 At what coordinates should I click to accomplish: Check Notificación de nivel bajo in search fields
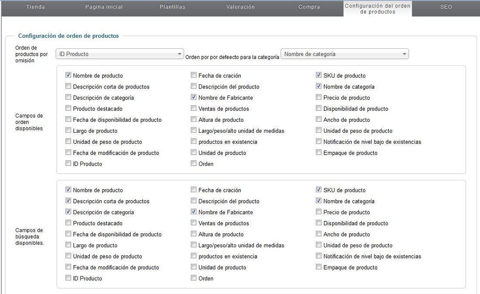pos(319,256)
